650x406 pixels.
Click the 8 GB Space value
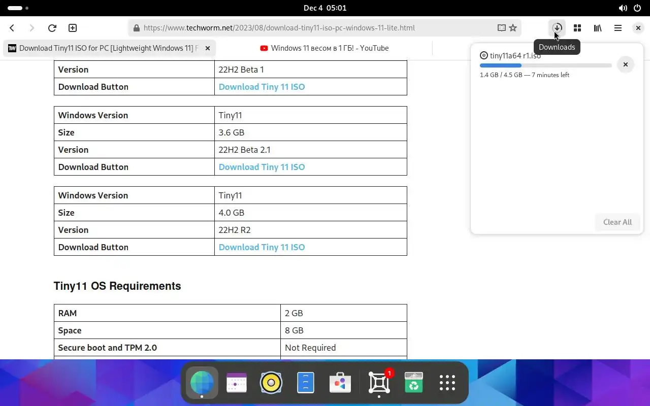[344, 330]
